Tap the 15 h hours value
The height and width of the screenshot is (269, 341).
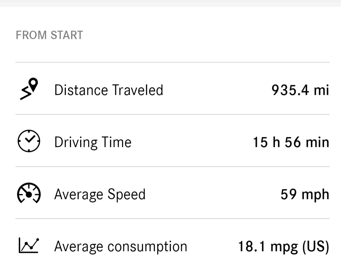tap(264, 142)
